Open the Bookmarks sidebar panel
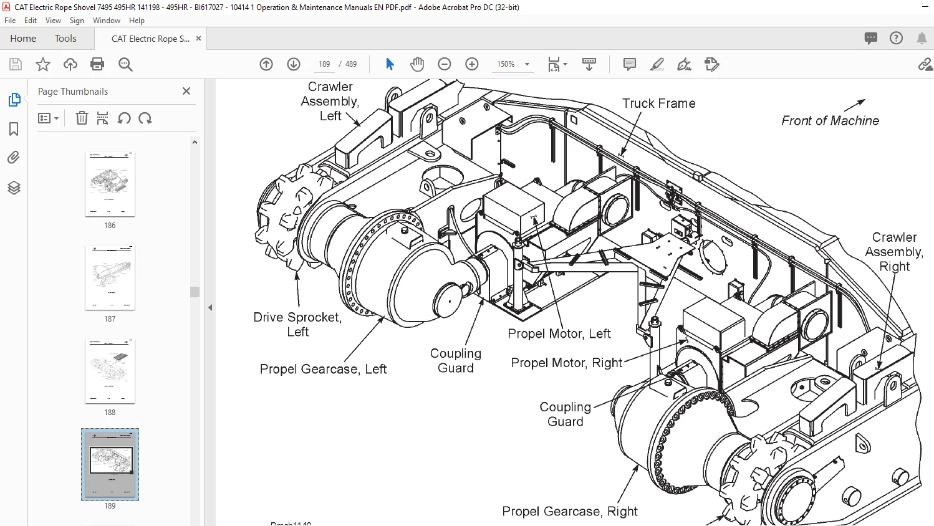This screenshot has width=934, height=526. click(x=14, y=129)
